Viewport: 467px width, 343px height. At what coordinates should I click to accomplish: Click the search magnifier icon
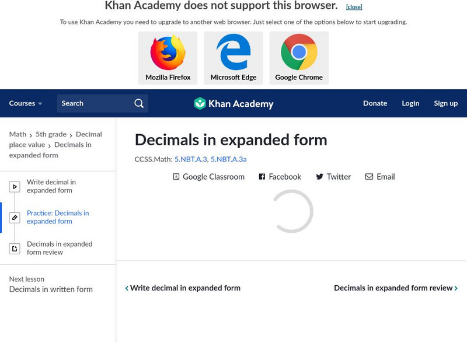point(139,103)
